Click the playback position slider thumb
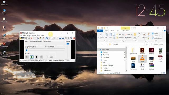 pos(27,50)
